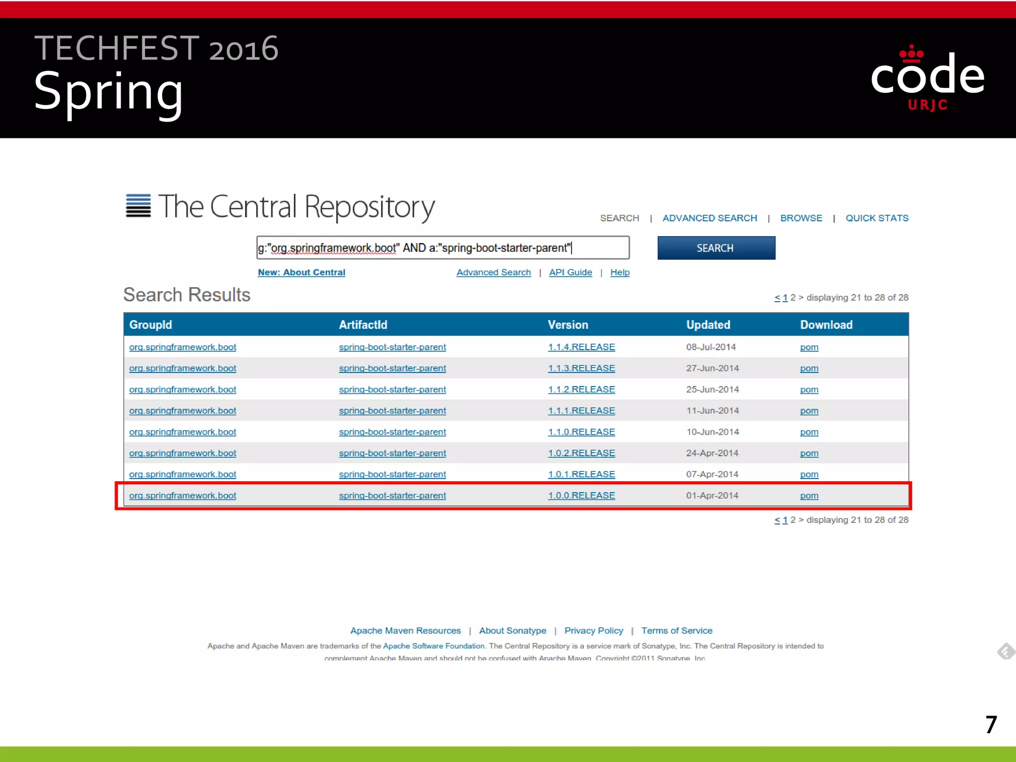The width and height of the screenshot is (1016, 762).
Task: Download the pom for 1.0.2.RELEASE
Action: [809, 453]
